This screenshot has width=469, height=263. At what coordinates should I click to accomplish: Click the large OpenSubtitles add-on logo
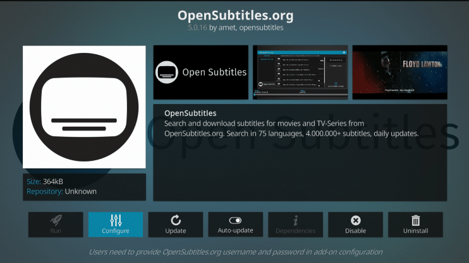(x=84, y=107)
